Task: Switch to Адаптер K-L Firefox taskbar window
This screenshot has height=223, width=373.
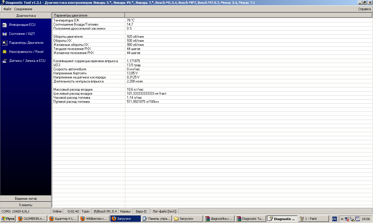Action: coord(63,219)
